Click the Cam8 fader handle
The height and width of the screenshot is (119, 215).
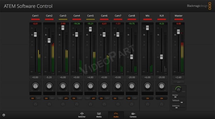(x=132, y=57)
